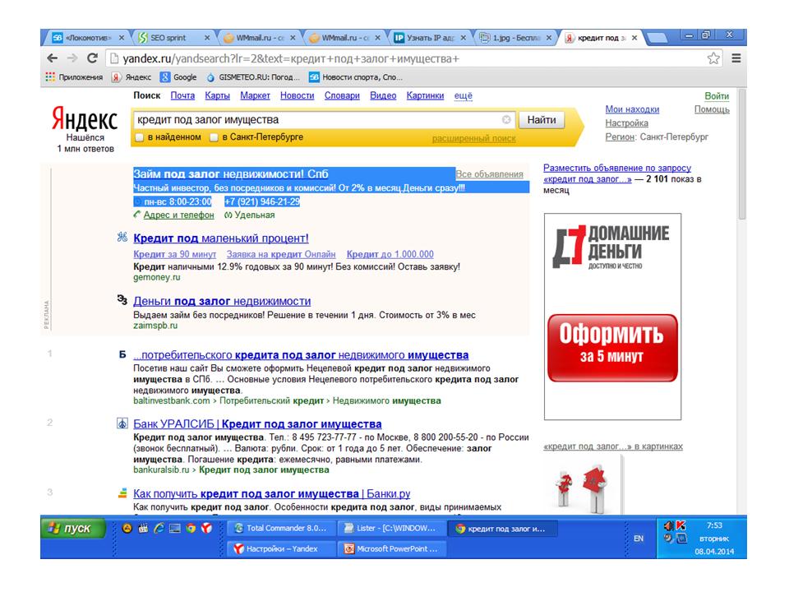This screenshot has height=592, width=789.
Task: Open the «Кредит под маленький процент!» ad
Action: [x=221, y=238]
